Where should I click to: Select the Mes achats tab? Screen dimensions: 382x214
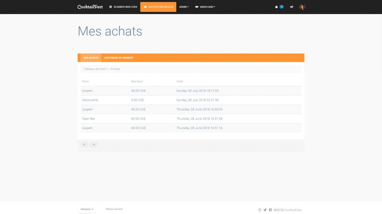tap(90, 58)
